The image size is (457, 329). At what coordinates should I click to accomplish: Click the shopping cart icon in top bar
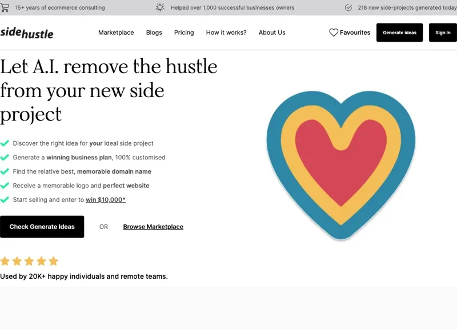(6, 7)
